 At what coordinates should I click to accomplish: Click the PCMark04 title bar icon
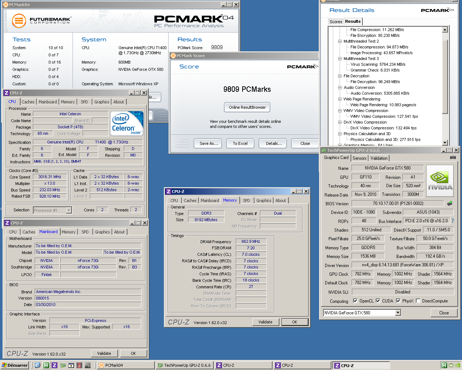6,5
